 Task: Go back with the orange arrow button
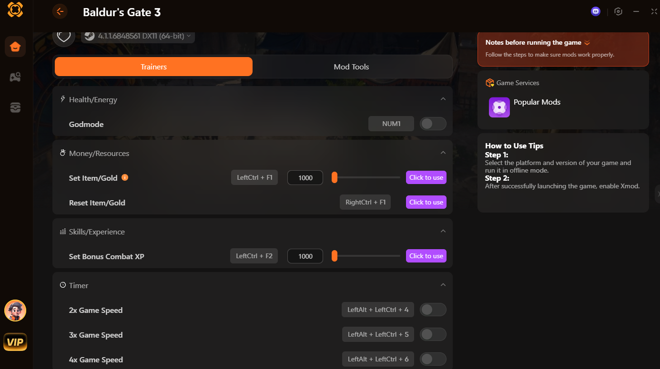(x=60, y=11)
